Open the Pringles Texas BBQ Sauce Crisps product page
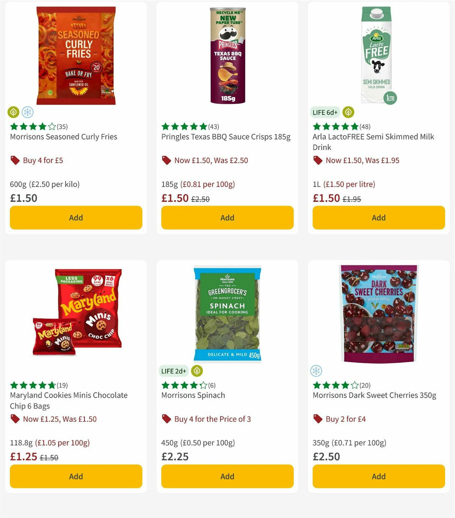Viewport: 455px width, 518px height. point(226,137)
